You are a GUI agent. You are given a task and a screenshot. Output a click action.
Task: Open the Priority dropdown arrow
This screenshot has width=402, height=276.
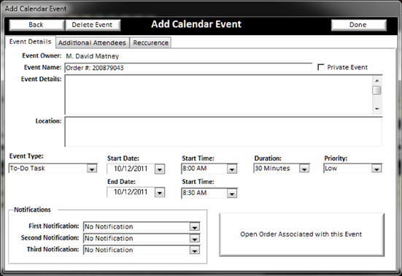[x=376, y=169]
